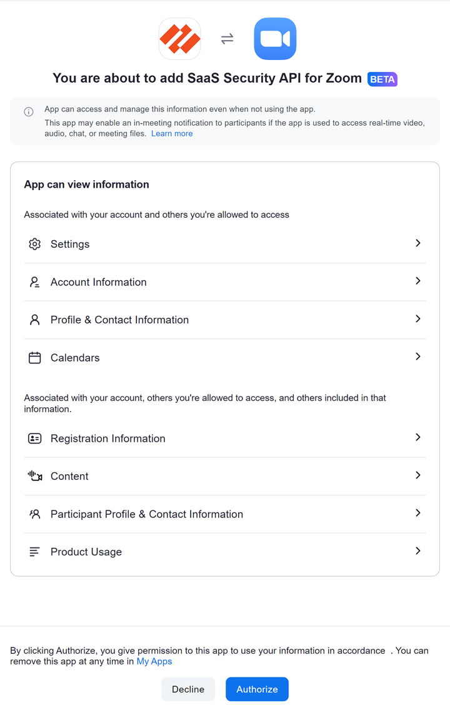Click the Product Usage lines icon
Viewport: 450px width, 705px height.
[35, 552]
